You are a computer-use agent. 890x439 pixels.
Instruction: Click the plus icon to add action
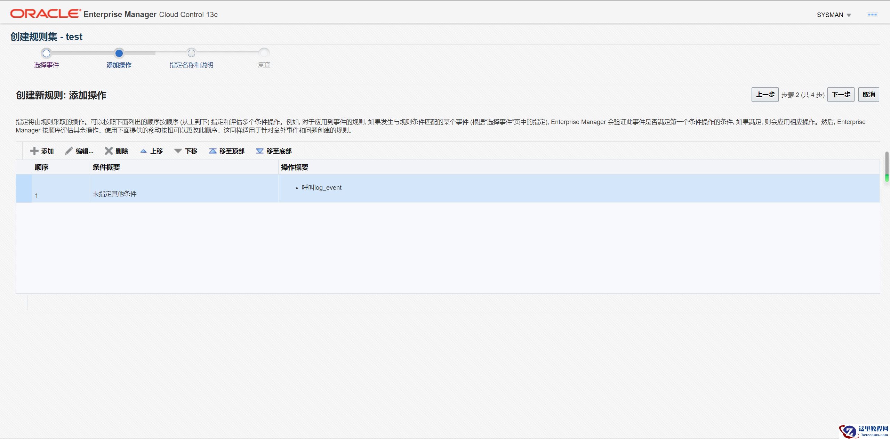click(x=34, y=151)
